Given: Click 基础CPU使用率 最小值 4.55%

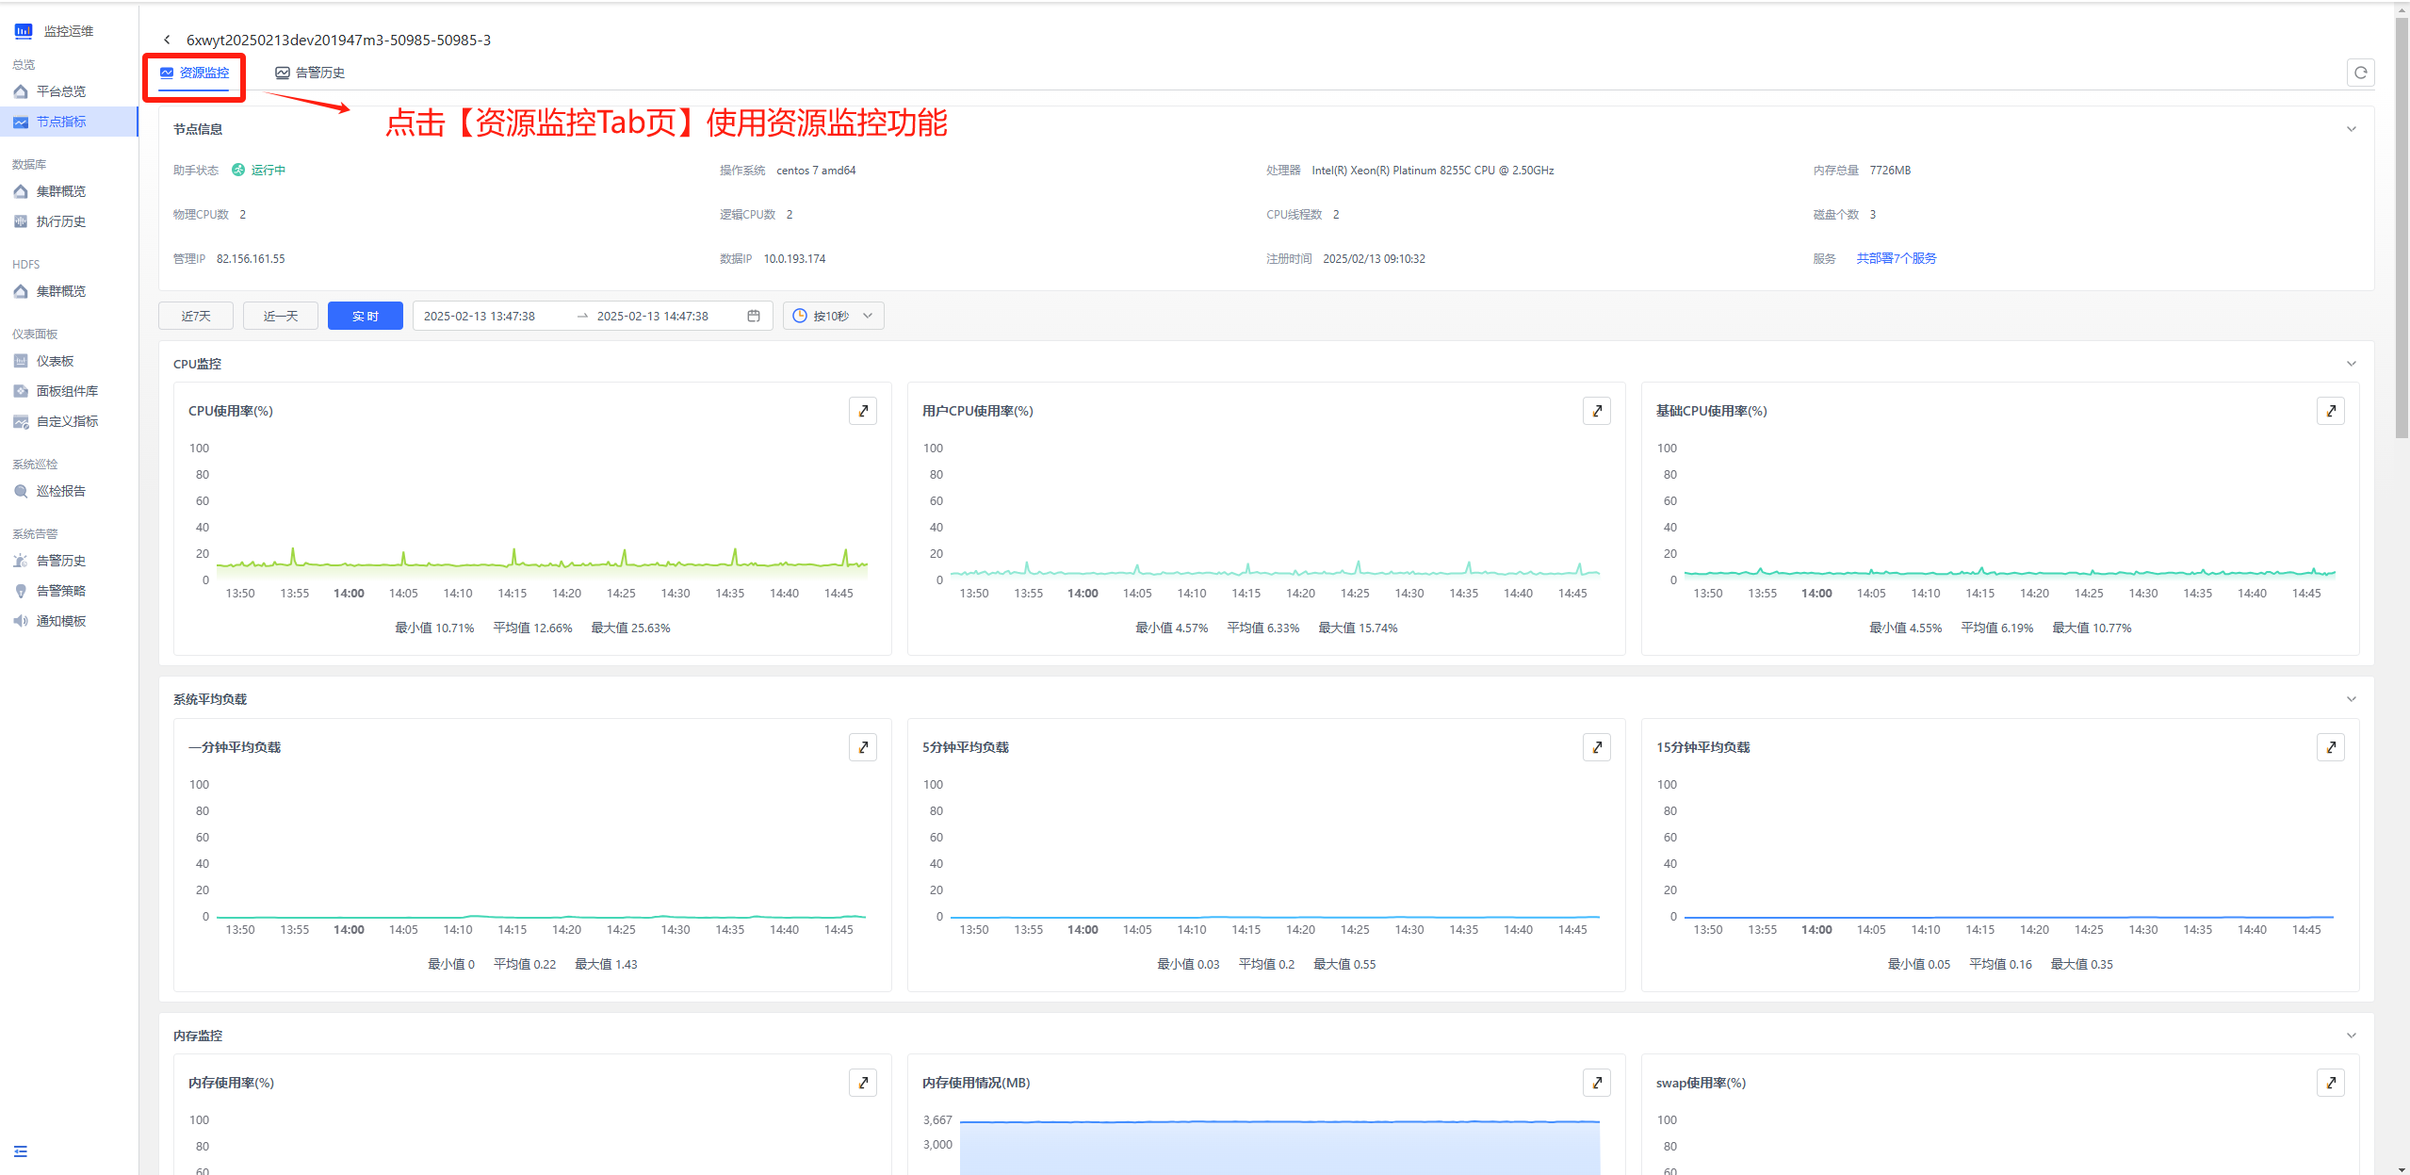Looking at the screenshot, I should coord(1905,628).
